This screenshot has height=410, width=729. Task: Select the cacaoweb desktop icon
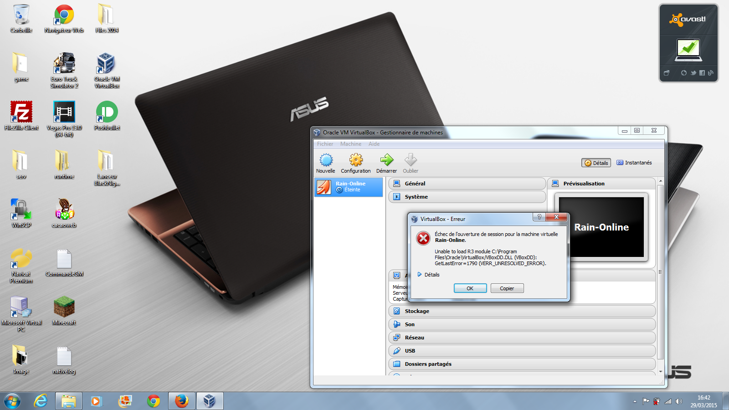(64, 214)
